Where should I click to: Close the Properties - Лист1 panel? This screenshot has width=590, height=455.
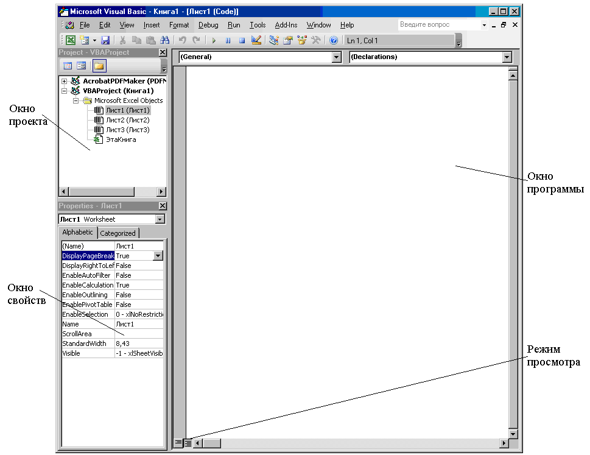[x=163, y=206]
